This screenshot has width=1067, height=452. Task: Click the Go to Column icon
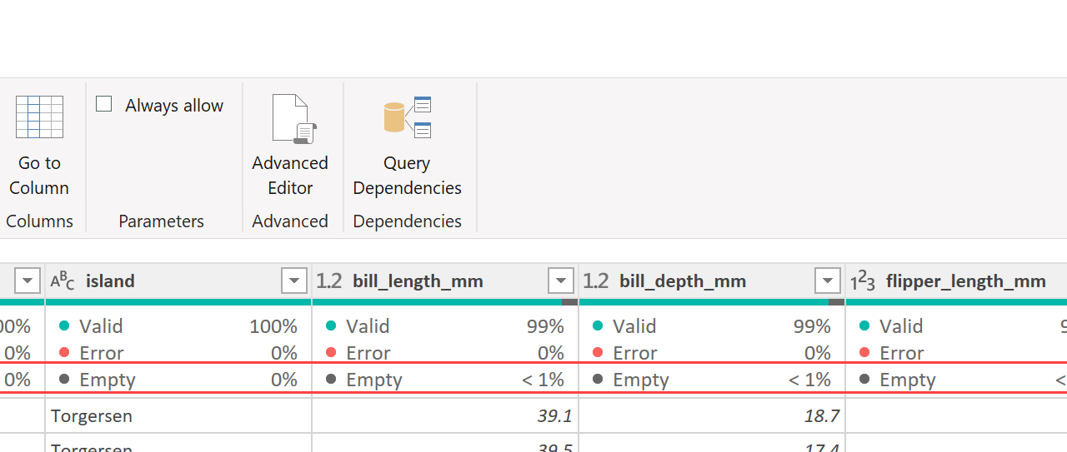tap(39, 118)
